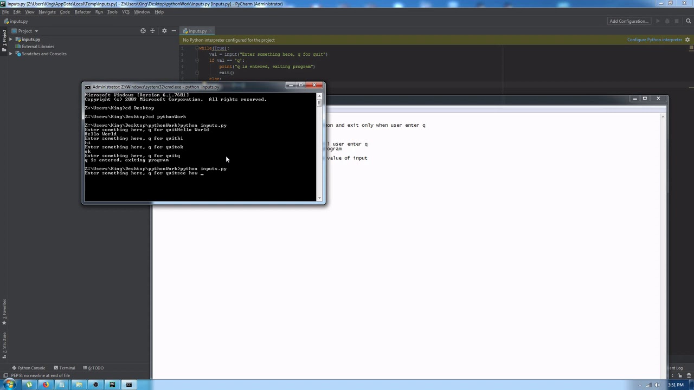Open the Edit menu

click(17, 12)
